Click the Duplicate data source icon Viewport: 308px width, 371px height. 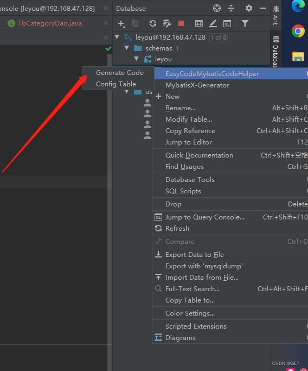tap(135, 23)
